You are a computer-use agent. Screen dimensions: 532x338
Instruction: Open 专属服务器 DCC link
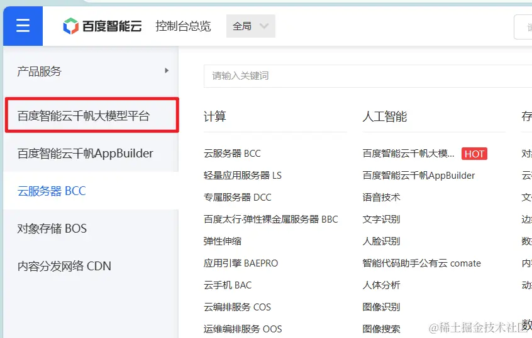(x=238, y=198)
